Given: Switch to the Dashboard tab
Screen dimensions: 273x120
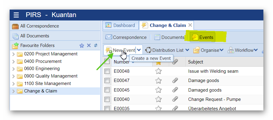Looking at the screenshot, I should [x=120, y=25].
